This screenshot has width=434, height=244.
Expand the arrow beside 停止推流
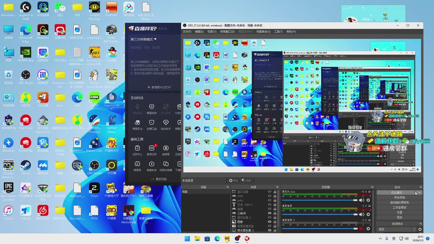[419, 192]
